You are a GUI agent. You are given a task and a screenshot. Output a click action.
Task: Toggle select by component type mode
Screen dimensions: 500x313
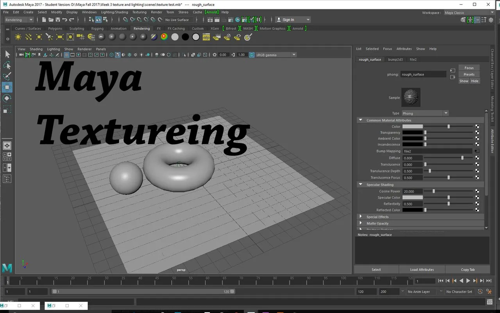tap(105, 20)
